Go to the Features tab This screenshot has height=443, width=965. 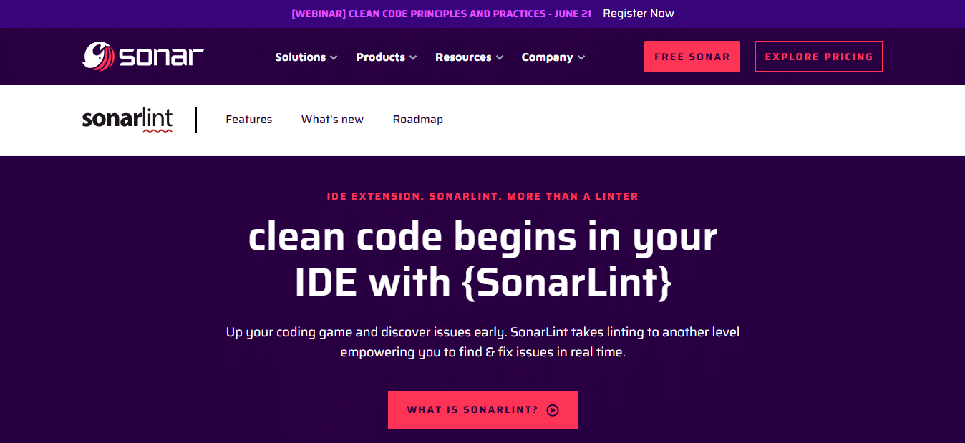(x=248, y=120)
